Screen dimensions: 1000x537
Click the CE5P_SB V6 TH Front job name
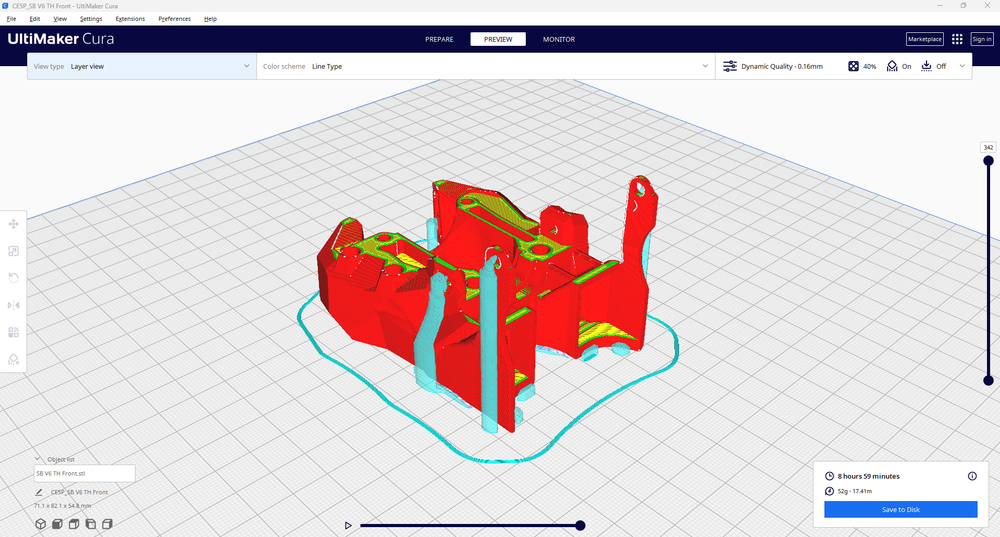coord(79,492)
